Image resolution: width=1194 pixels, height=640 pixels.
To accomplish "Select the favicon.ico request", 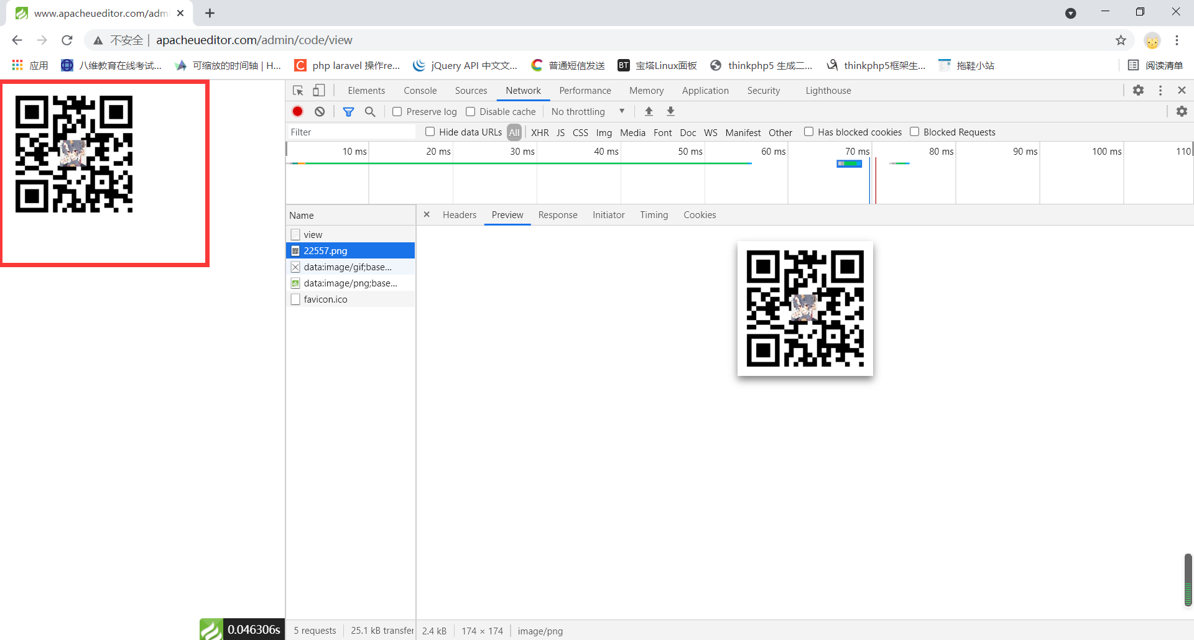I will (351, 299).
